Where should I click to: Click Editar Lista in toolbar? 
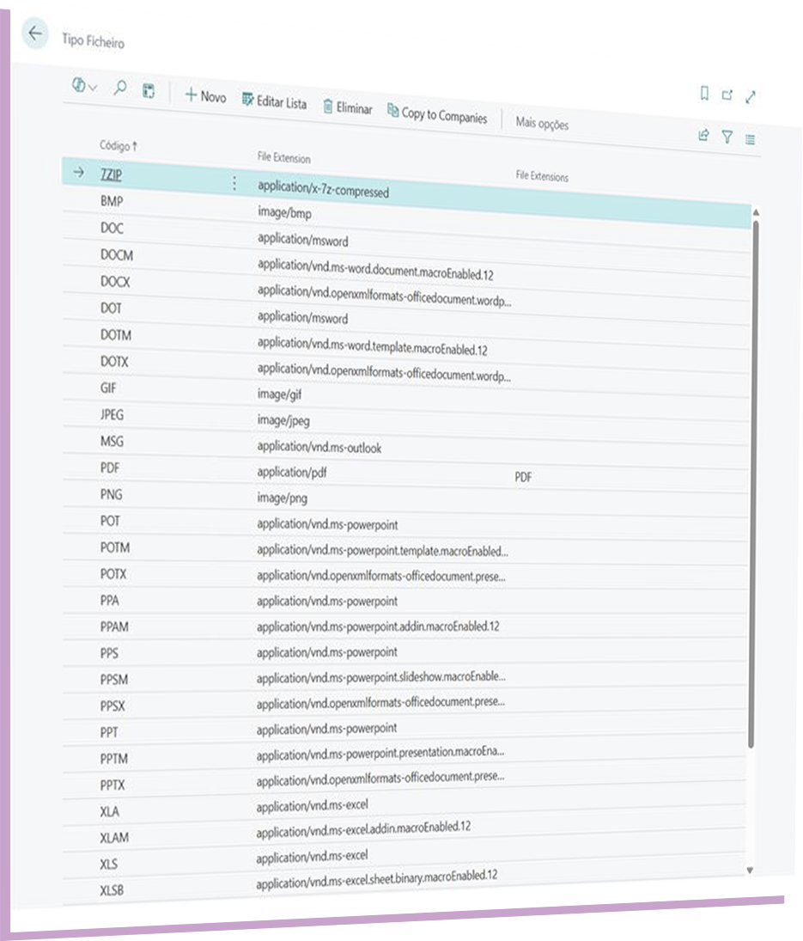[x=275, y=102]
